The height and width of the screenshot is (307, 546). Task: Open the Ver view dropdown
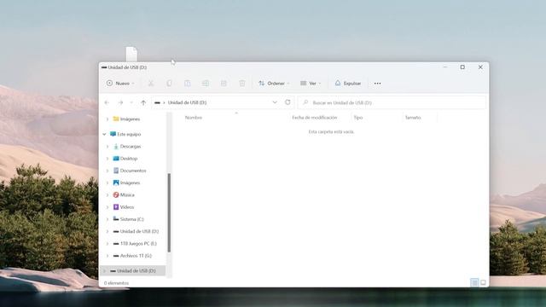click(x=311, y=84)
